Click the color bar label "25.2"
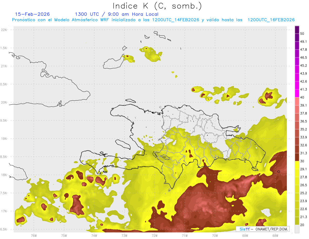309x239 pixels. (303, 193)
